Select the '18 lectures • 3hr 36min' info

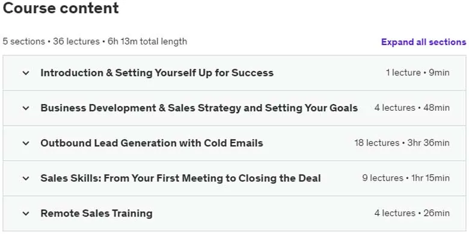coord(402,143)
